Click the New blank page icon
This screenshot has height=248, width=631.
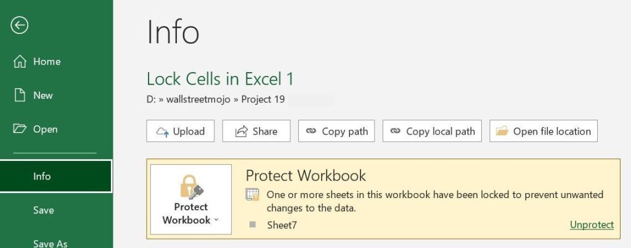[20, 96]
